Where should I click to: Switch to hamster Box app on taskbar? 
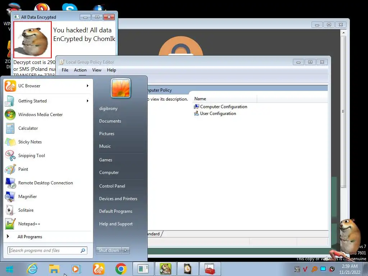point(165,269)
